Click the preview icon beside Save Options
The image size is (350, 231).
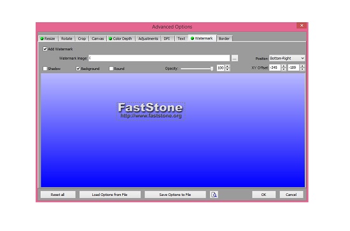(x=214, y=194)
